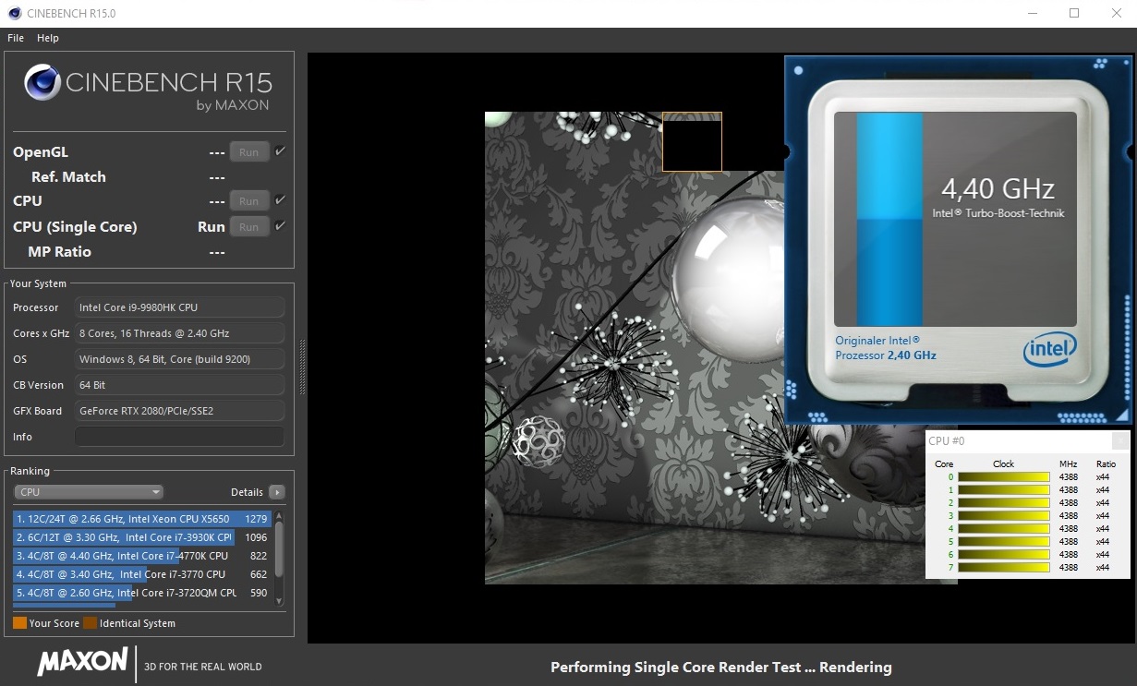Click the MAXON logo at bottom left
This screenshot has height=686, width=1137.
tap(82, 661)
